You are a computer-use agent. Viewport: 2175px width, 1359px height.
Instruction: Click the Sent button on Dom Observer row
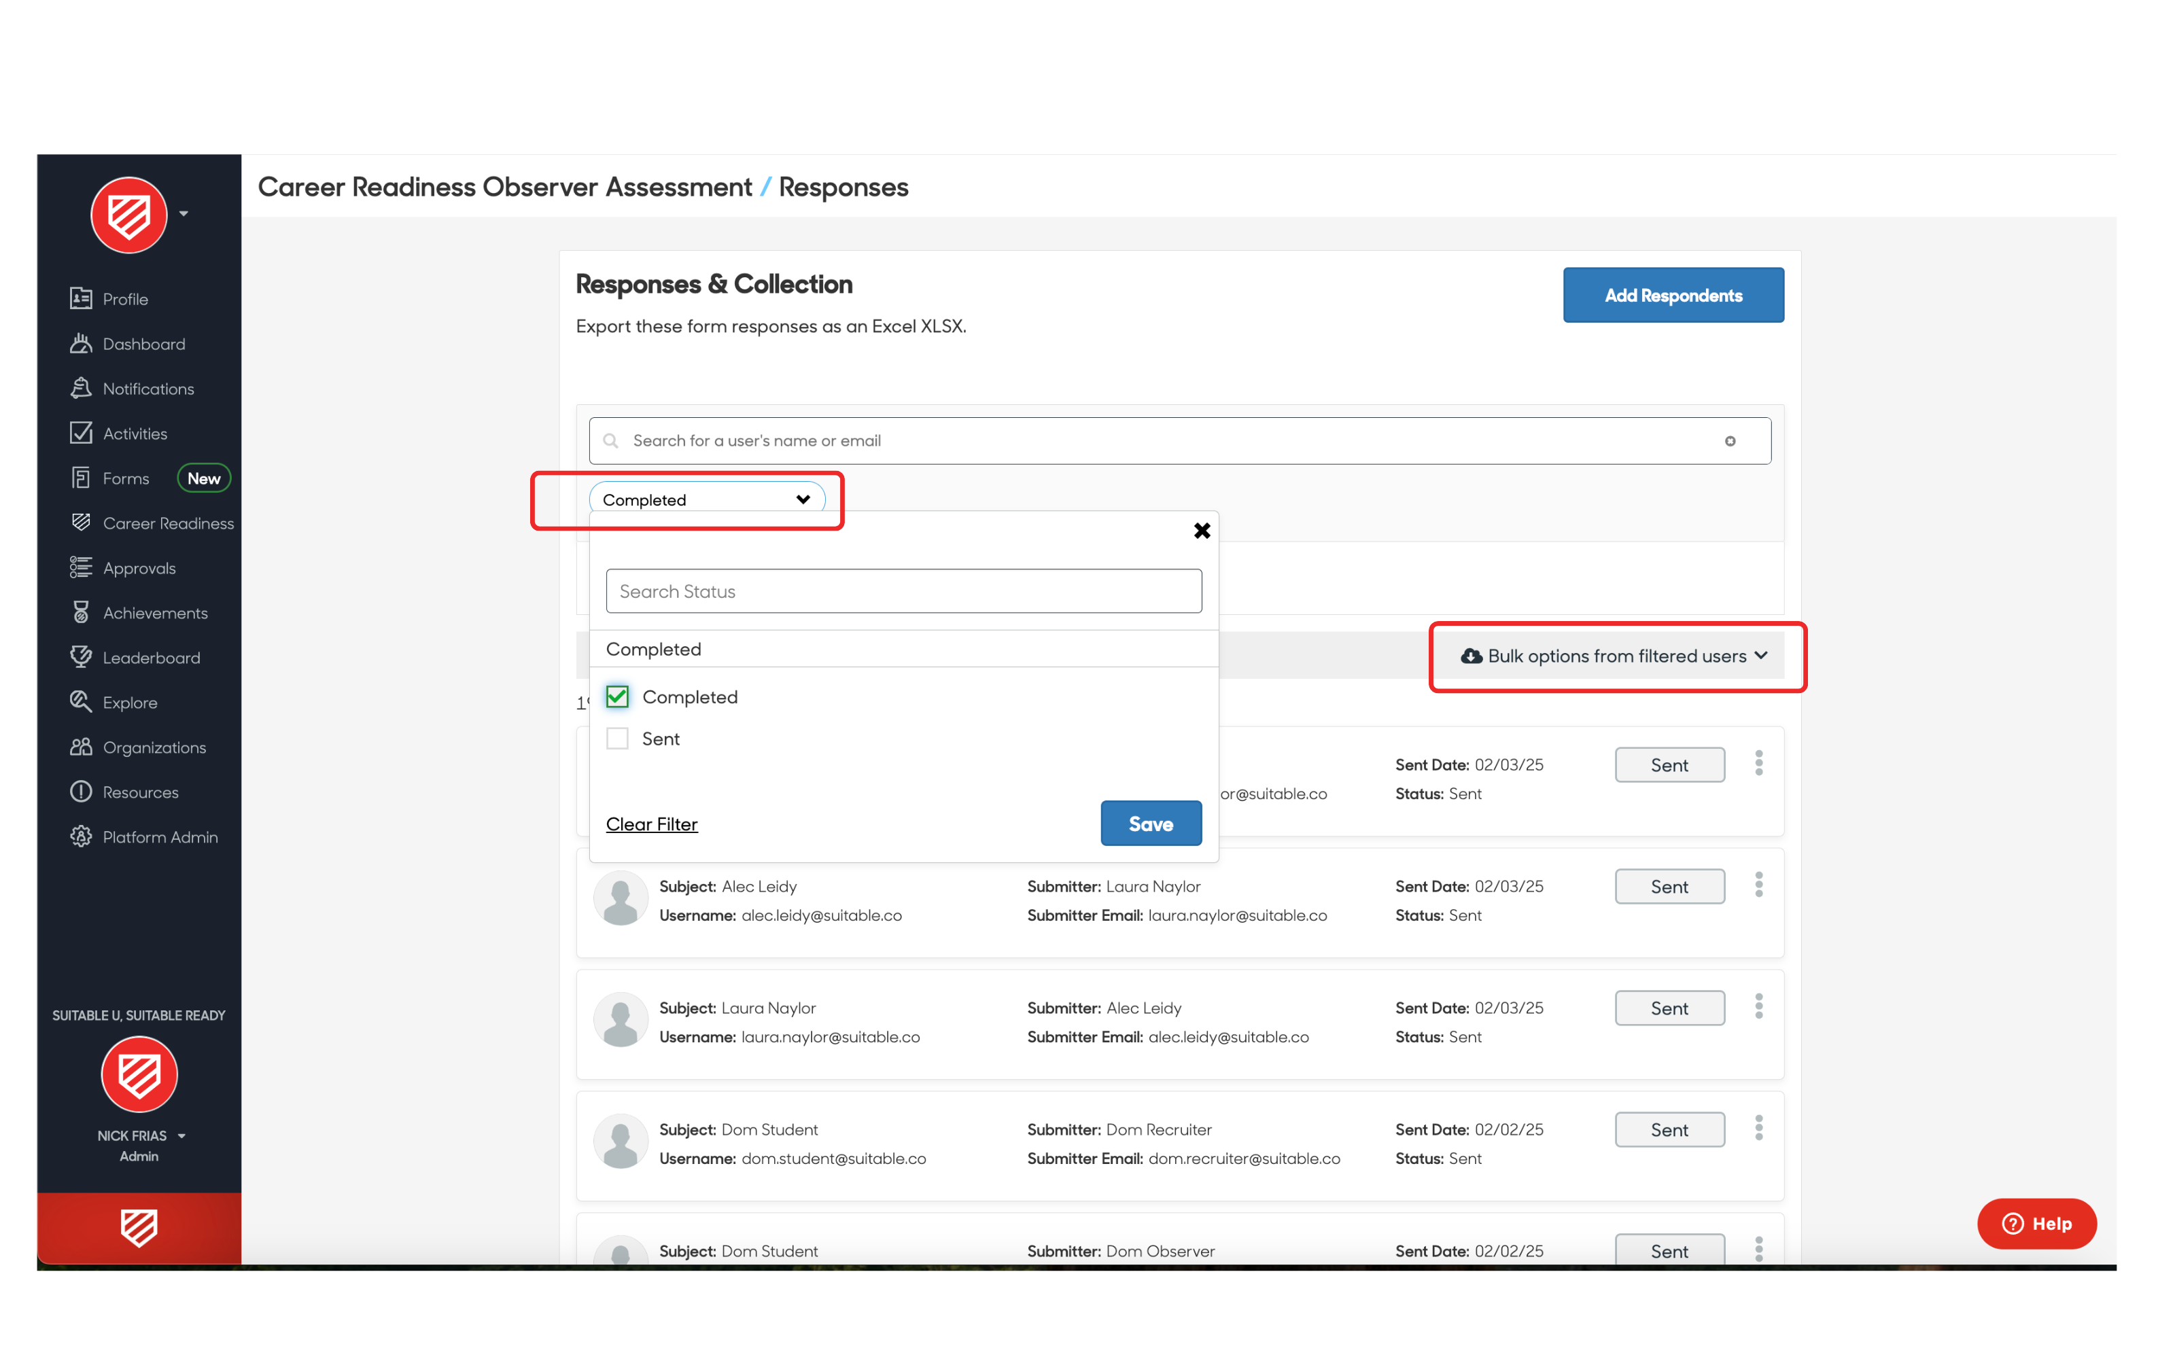click(1670, 1250)
